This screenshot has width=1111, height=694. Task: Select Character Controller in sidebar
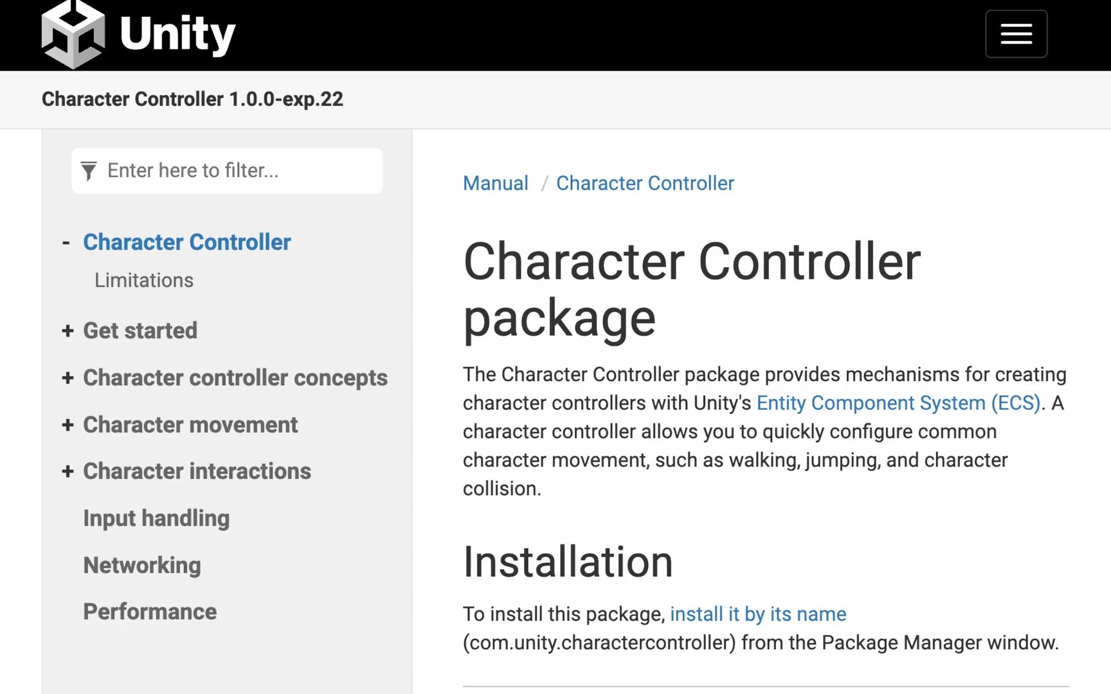coord(187,242)
